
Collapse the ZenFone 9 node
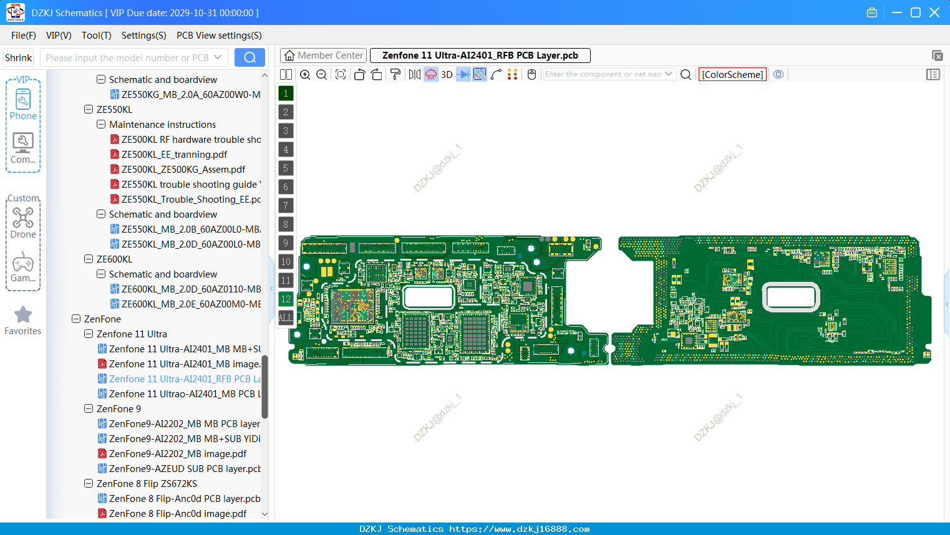pos(89,408)
